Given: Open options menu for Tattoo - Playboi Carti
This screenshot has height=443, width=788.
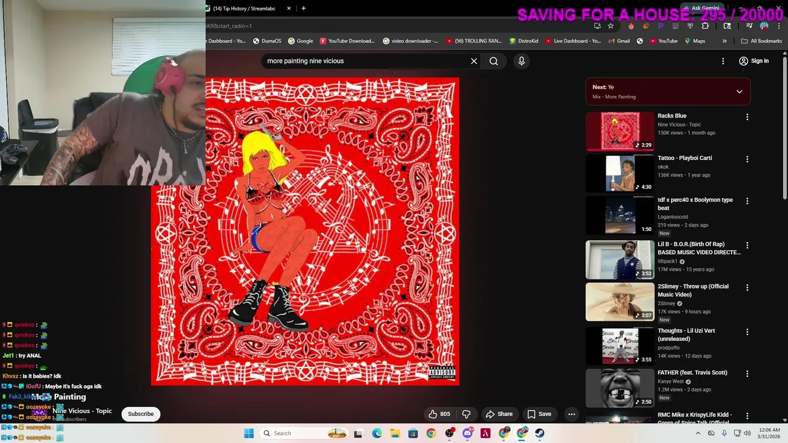Looking at the screenshot, I should click(747, 159).
